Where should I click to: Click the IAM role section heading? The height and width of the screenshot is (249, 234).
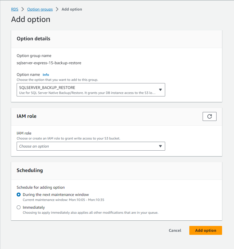click(x=27, y=116)
